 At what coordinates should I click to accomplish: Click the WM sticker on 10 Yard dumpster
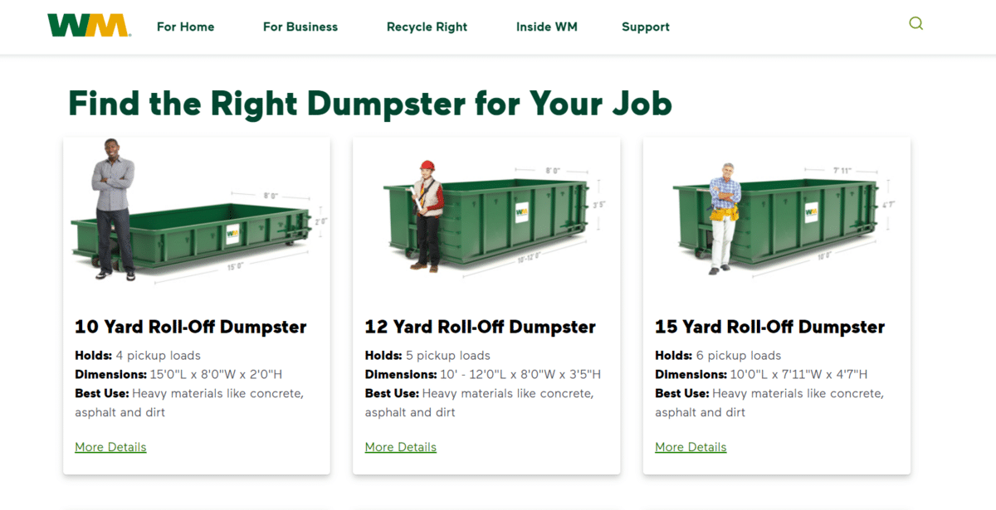232,233
